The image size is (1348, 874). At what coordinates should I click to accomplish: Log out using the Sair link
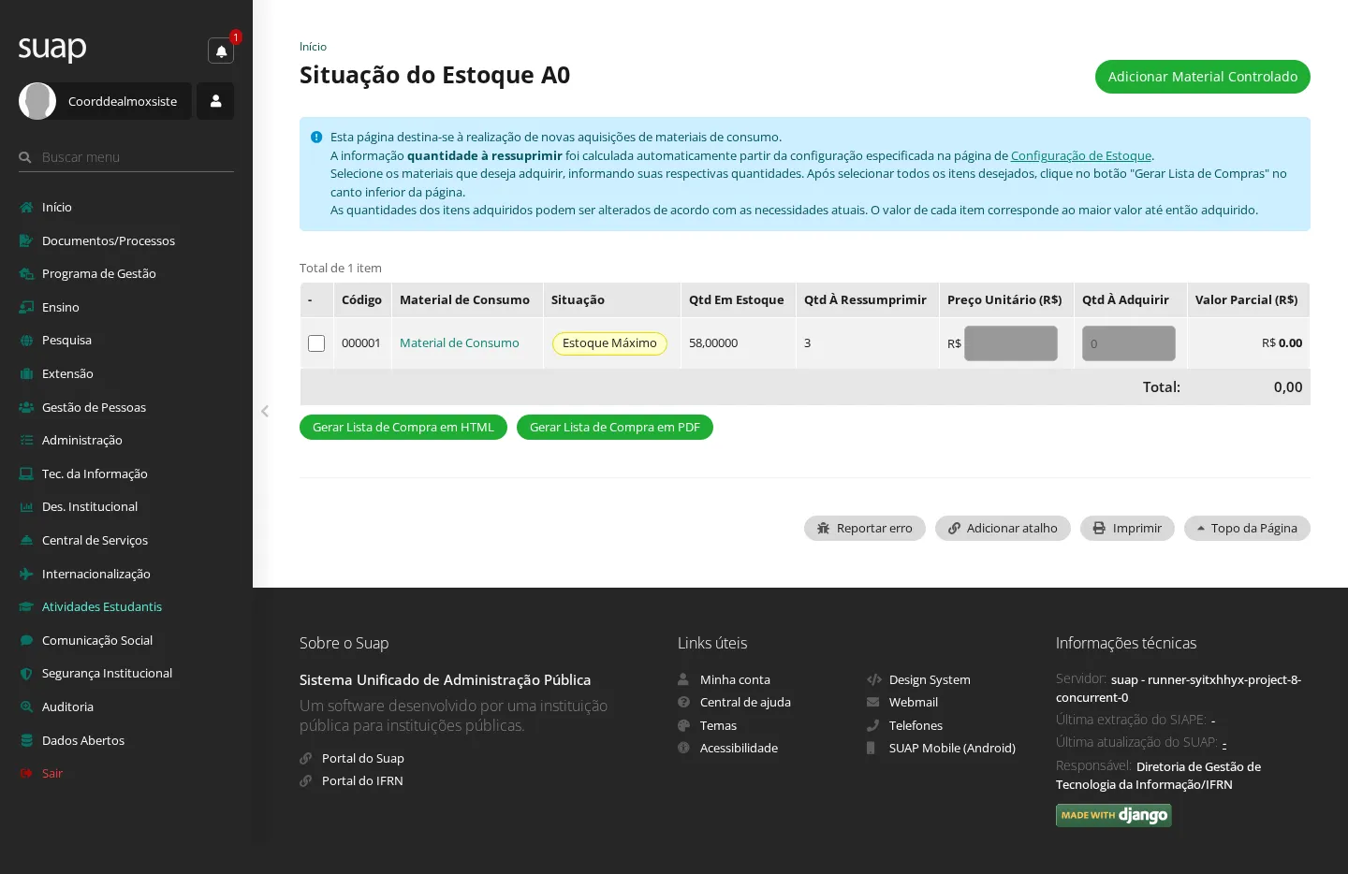click(x=52, y=773)
